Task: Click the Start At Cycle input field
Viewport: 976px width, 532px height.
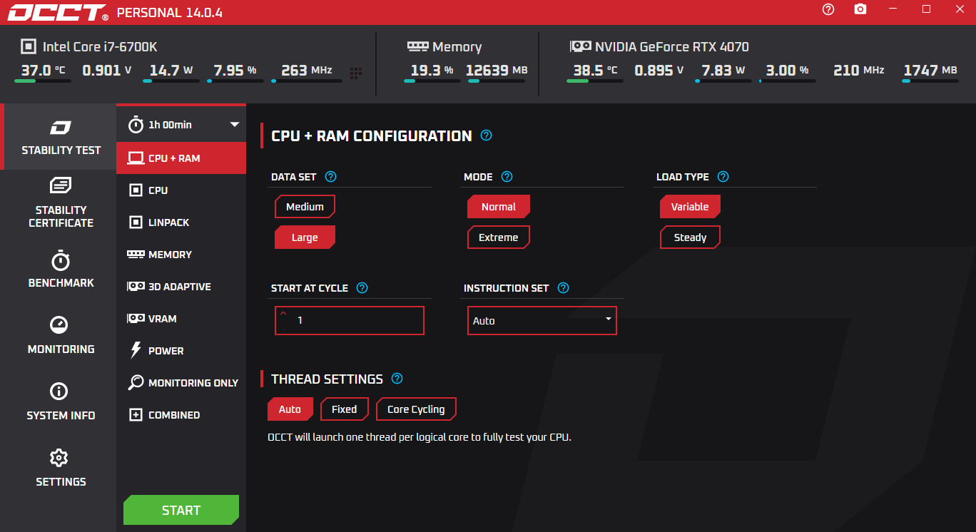Action: point(357,321)
